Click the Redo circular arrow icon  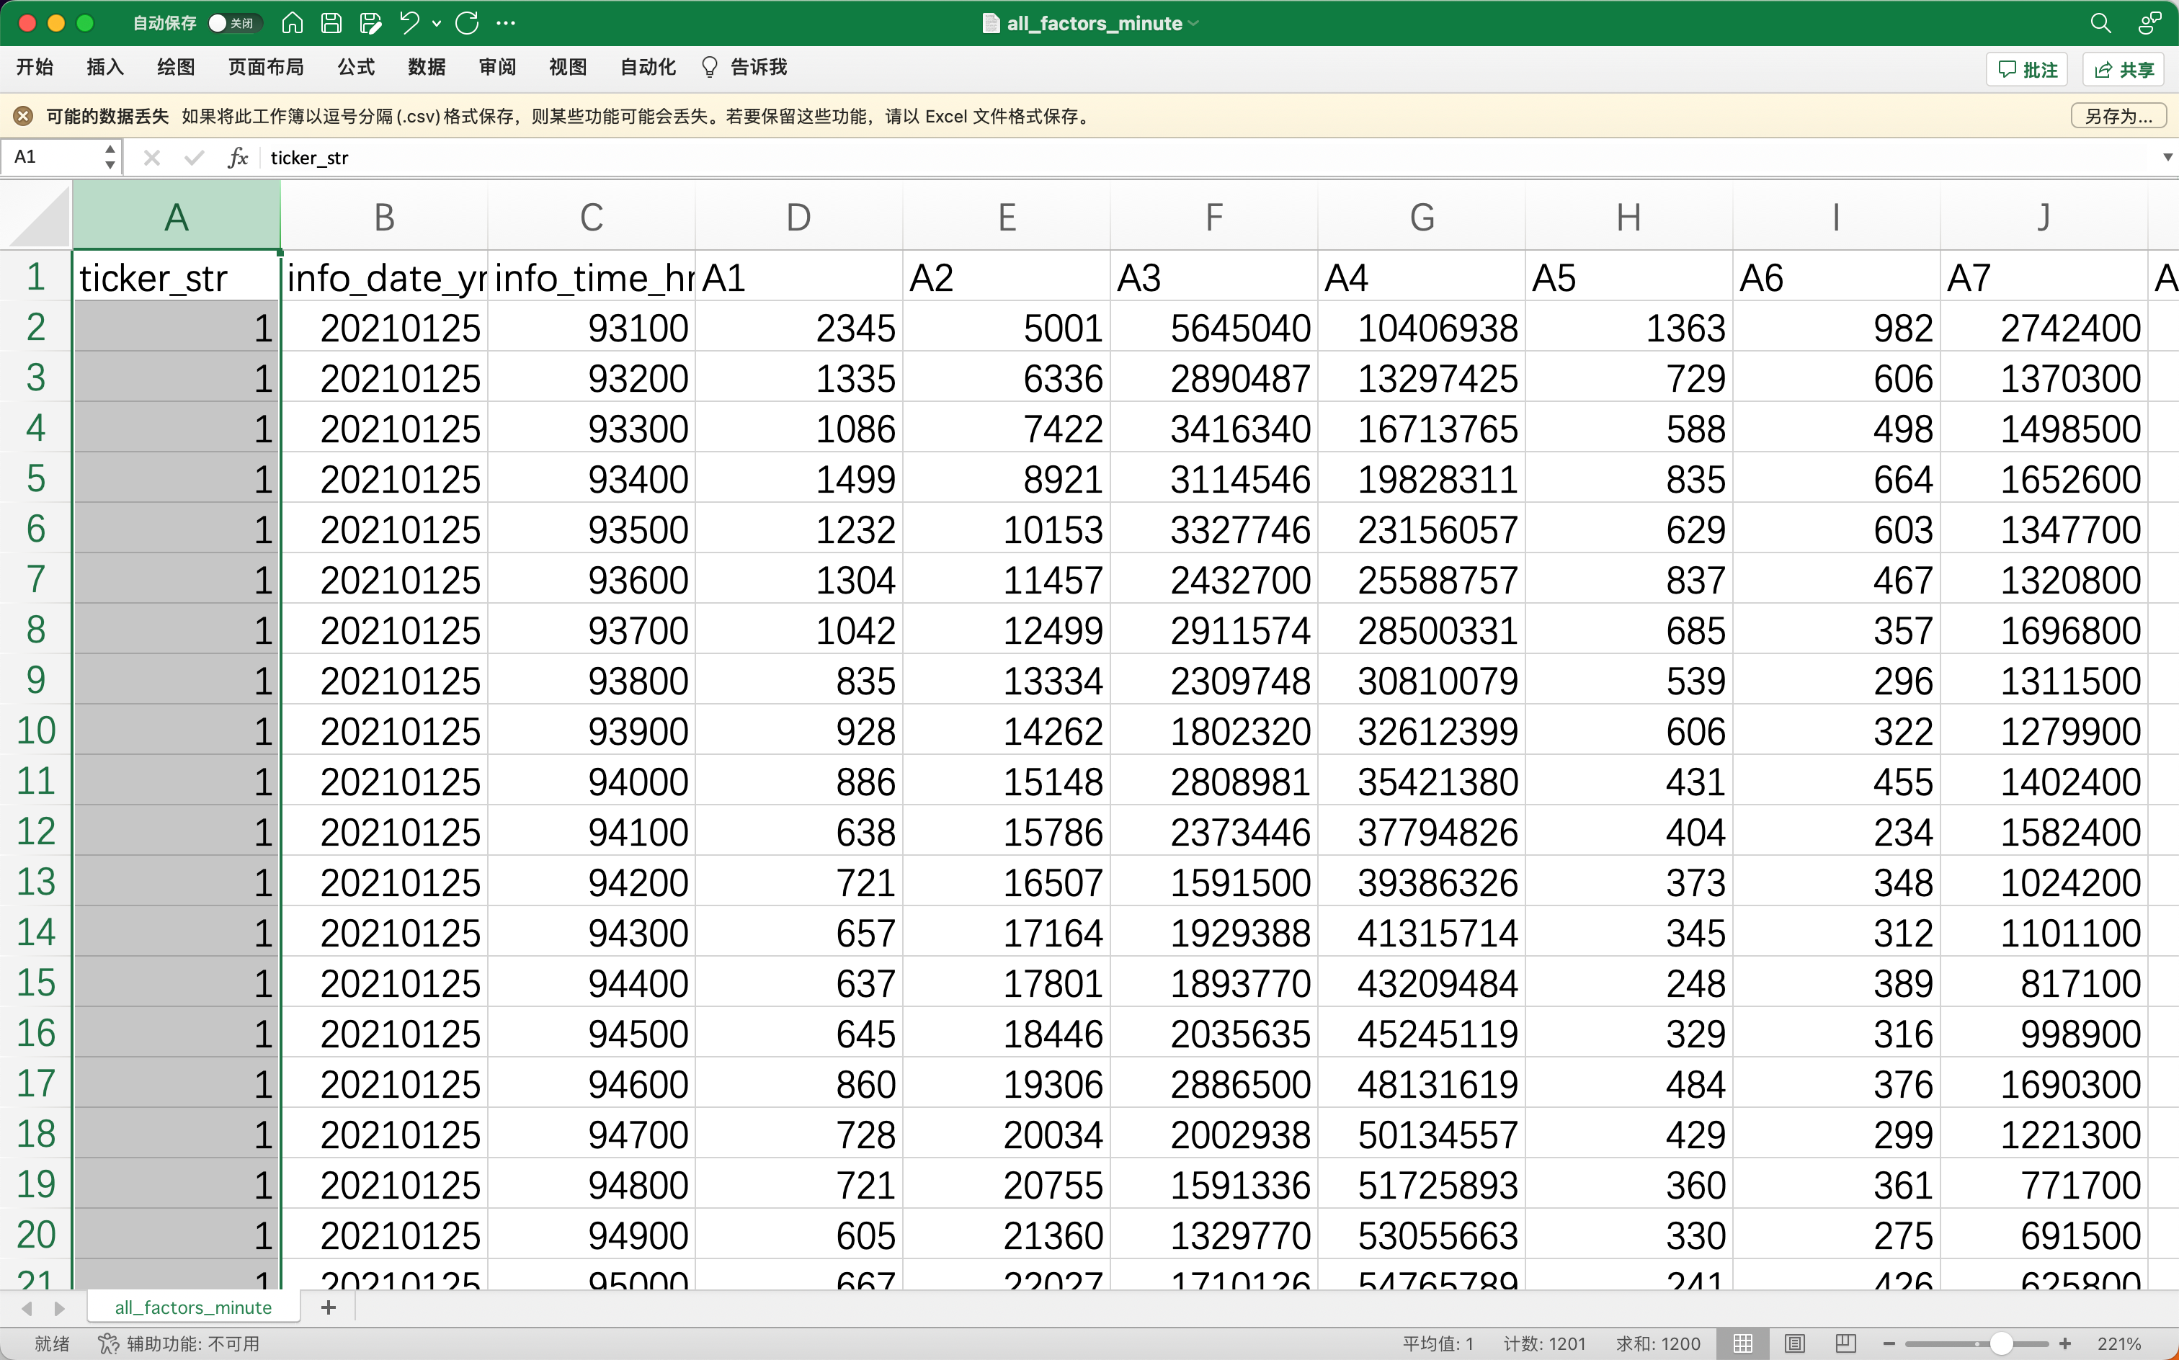pyautogui.click(x=467, y=23)
